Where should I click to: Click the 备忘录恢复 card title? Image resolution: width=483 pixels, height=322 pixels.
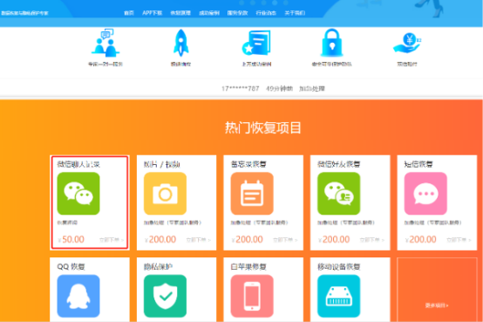click(x=248, y=164)
